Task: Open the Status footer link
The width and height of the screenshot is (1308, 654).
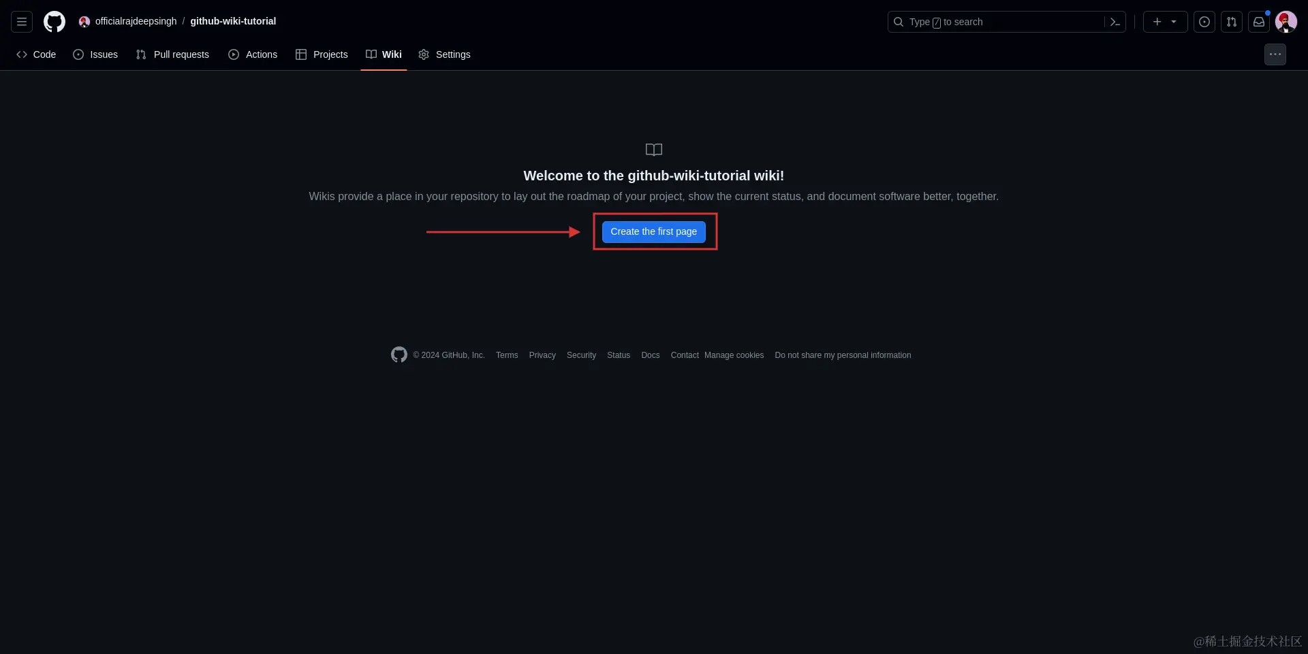Action: tap(619, 355)
